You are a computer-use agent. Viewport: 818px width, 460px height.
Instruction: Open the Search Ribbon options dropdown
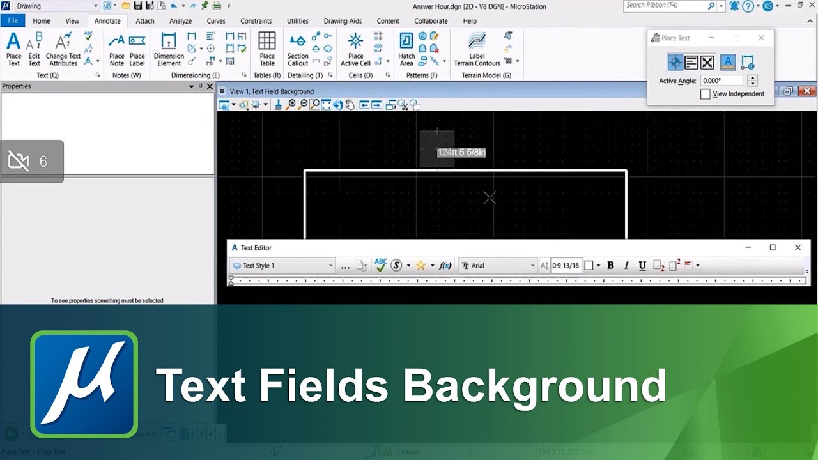(x=722, y=6)
